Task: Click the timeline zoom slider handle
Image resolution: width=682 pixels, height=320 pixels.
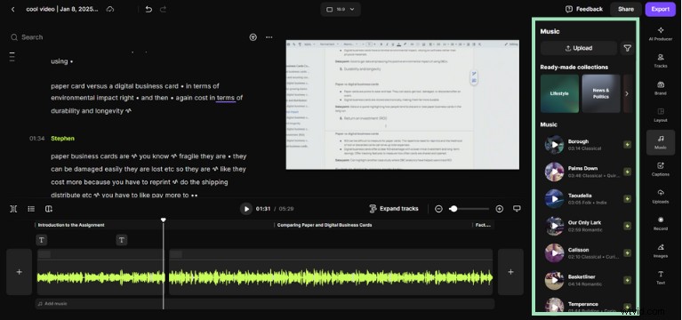Action: (453, 209)
